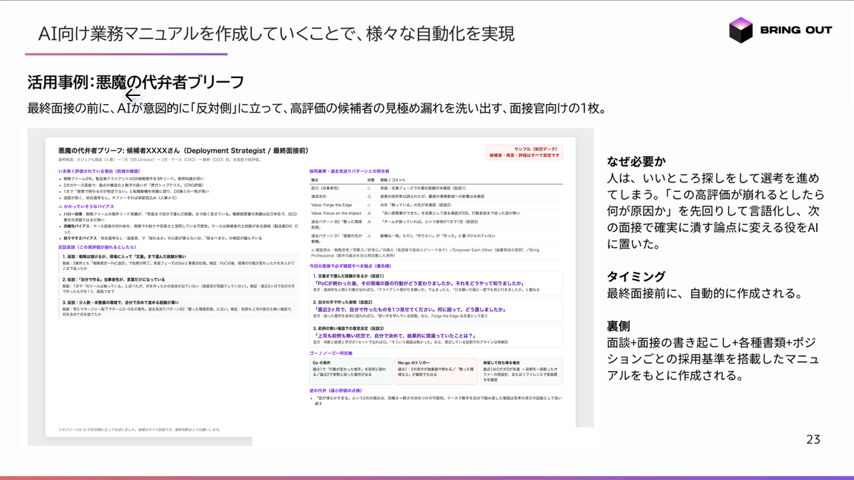Click the table row 達成志向

(436, 195)
